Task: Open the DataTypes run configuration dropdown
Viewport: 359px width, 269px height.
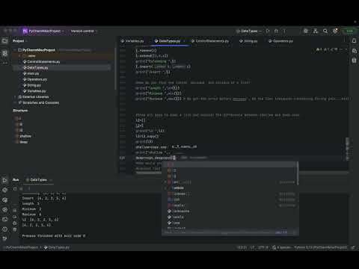Action: [249, 31]
